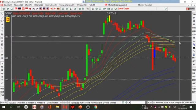Toggle the S/D option in left sidebar

(2, 55)
